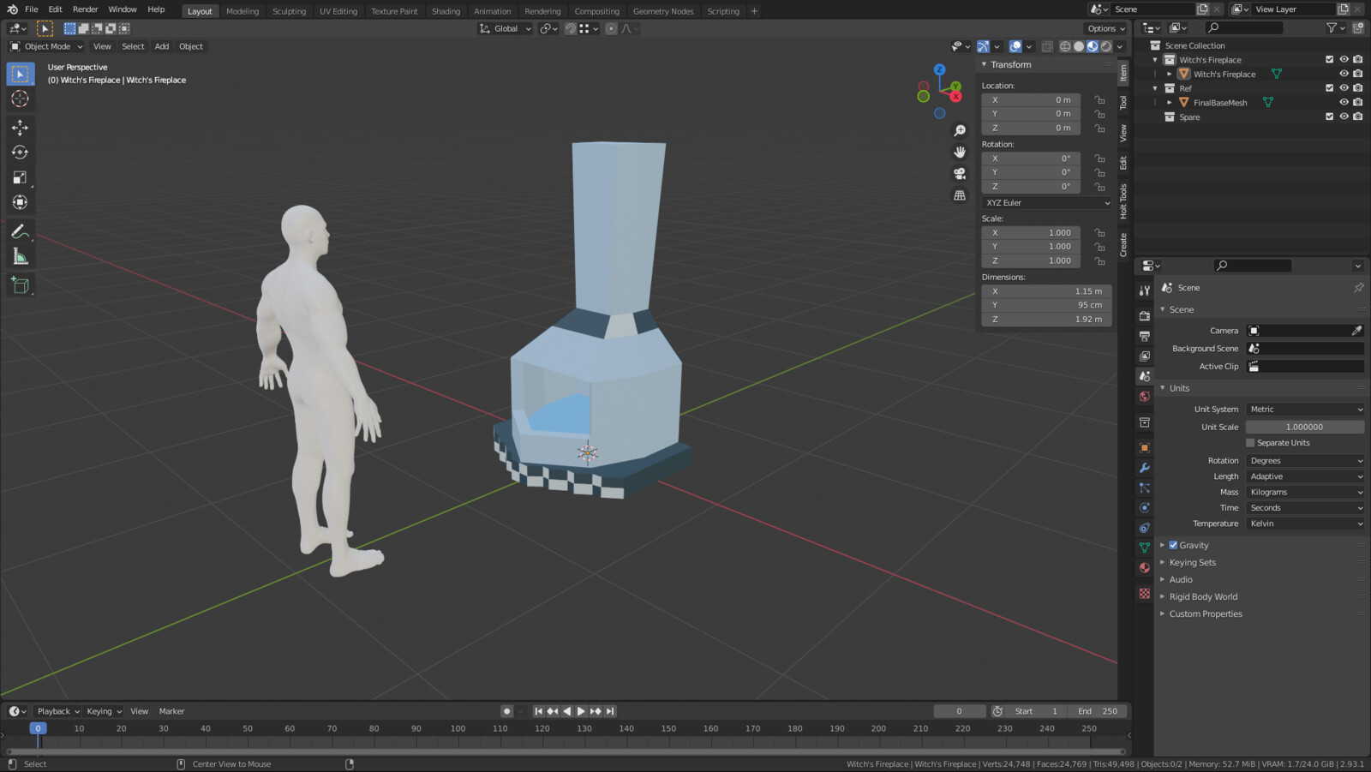Hide the FinalBaseMesh object with eye icon

click(x=1344, y=103)
